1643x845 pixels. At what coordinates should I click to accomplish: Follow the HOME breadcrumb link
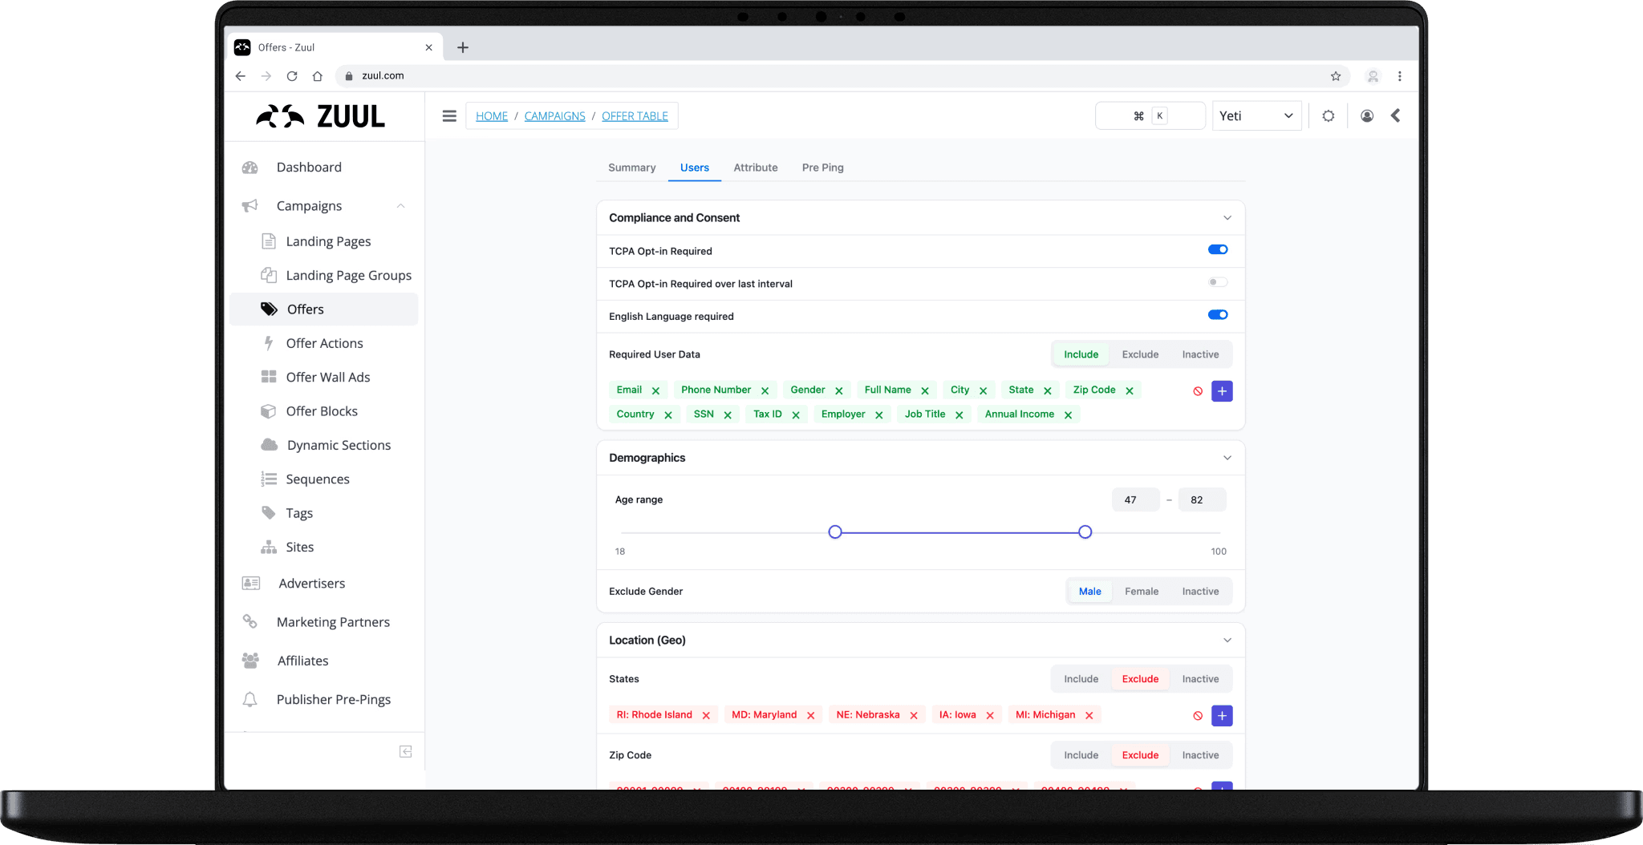tap(492, 116)
